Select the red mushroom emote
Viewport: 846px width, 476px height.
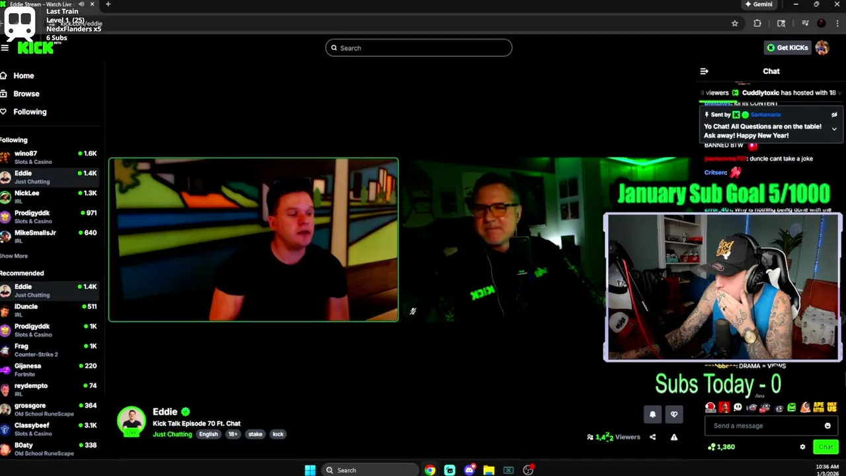click(x=711, y=407)
